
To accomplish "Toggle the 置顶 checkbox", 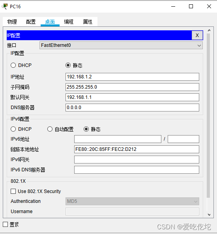I will point(6,224).
